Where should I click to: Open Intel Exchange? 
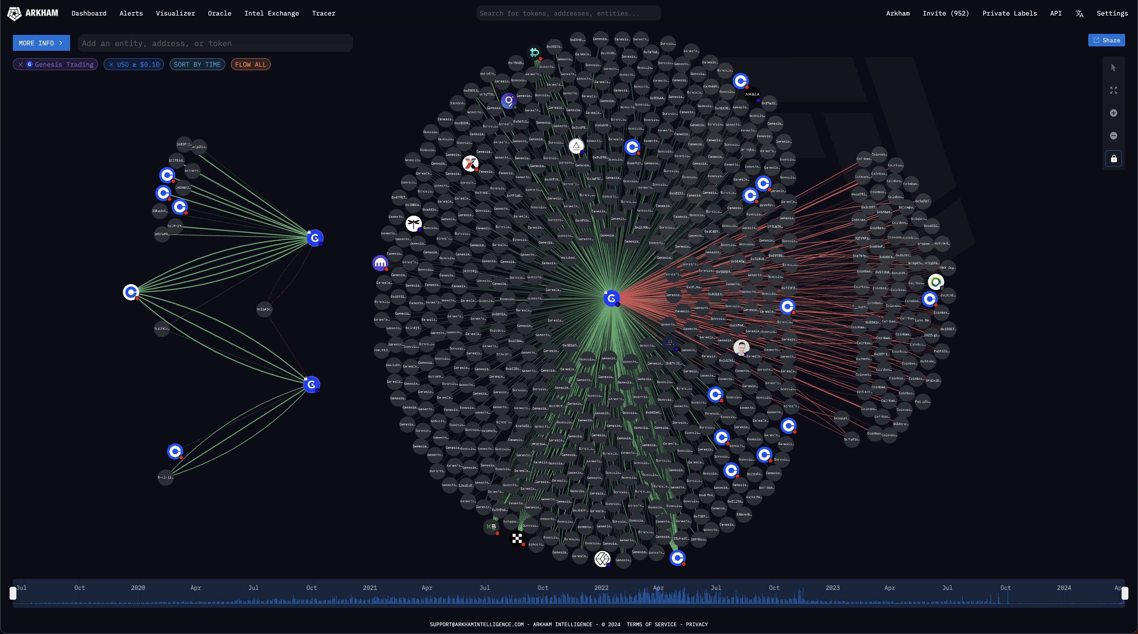pyautogui.click(x=272, y=13)
